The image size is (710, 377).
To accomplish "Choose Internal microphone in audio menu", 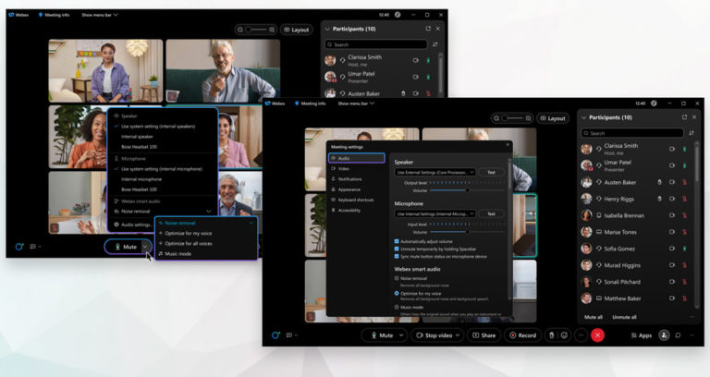I will click(141, 179).
